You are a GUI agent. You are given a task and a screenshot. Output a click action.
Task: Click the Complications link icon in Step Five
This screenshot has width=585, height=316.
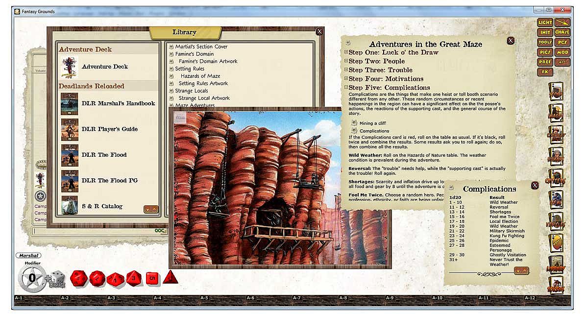point(354,131)
